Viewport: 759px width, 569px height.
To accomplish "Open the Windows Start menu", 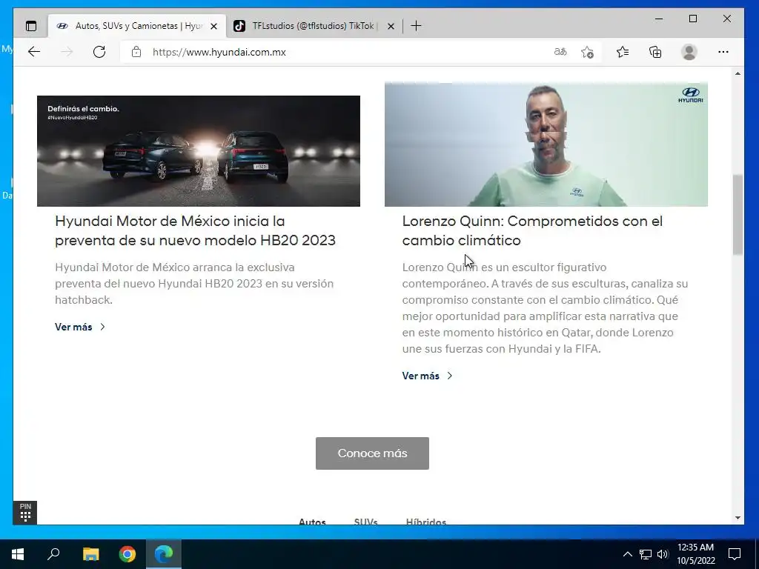I will [18, 554].
